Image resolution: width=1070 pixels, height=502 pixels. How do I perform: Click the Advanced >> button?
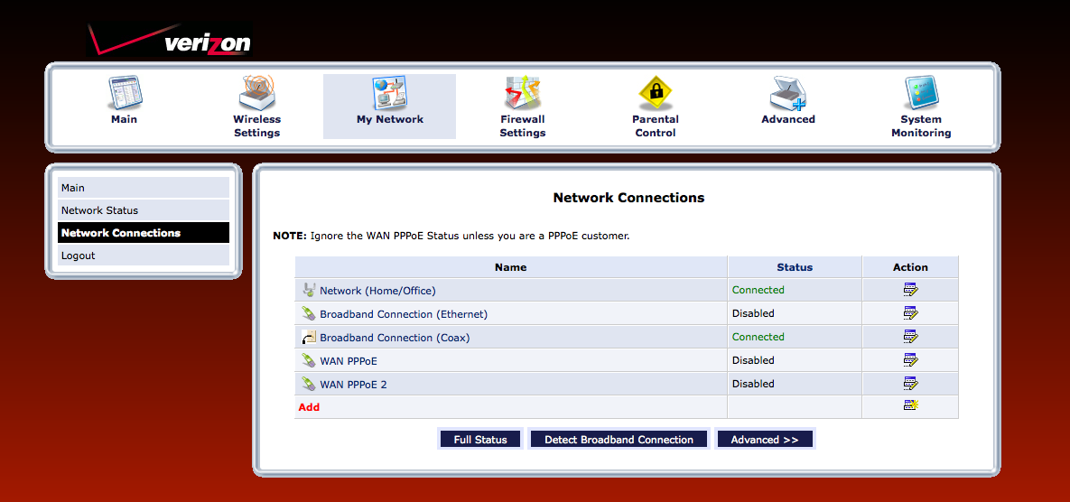click(764, 439)
